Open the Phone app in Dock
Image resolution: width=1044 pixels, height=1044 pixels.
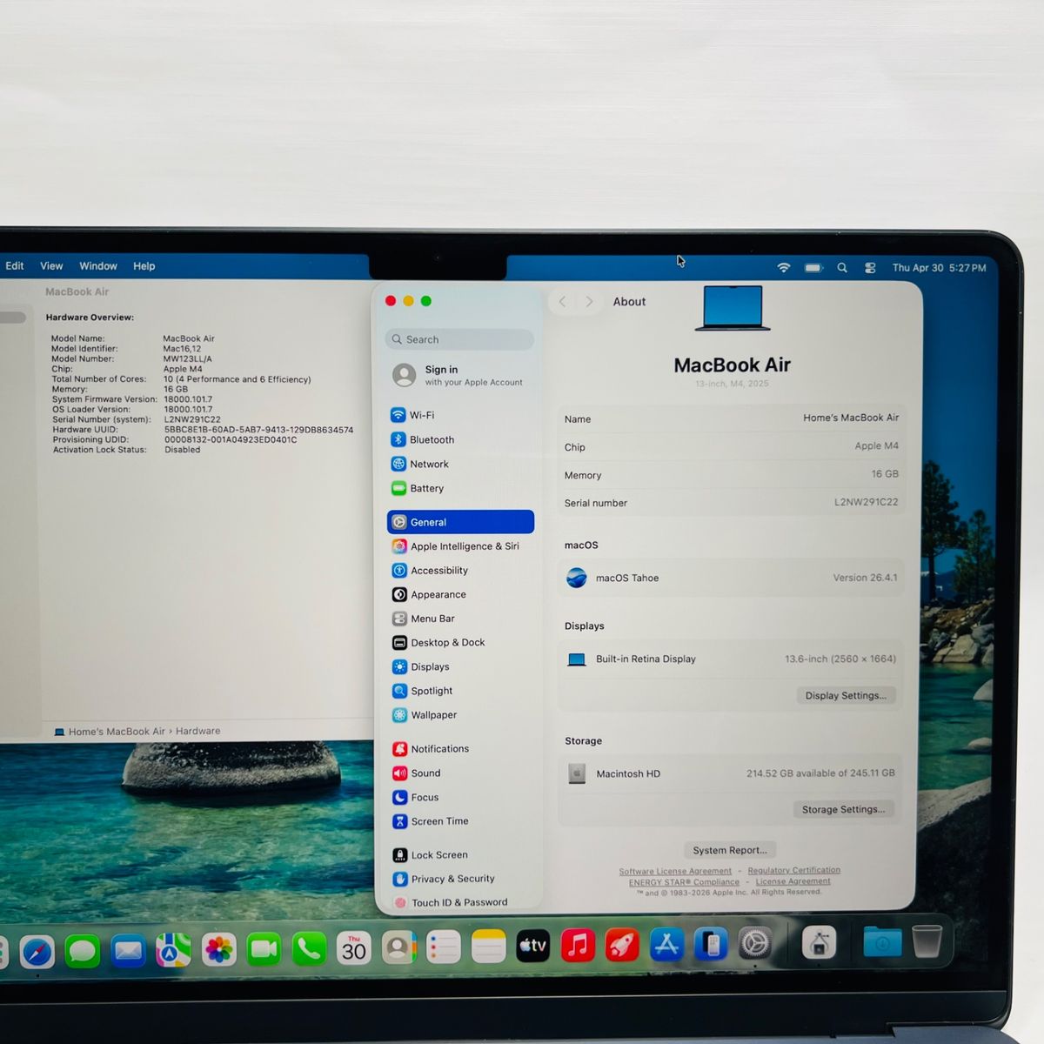pyautogui.click(x=309, y=949)
